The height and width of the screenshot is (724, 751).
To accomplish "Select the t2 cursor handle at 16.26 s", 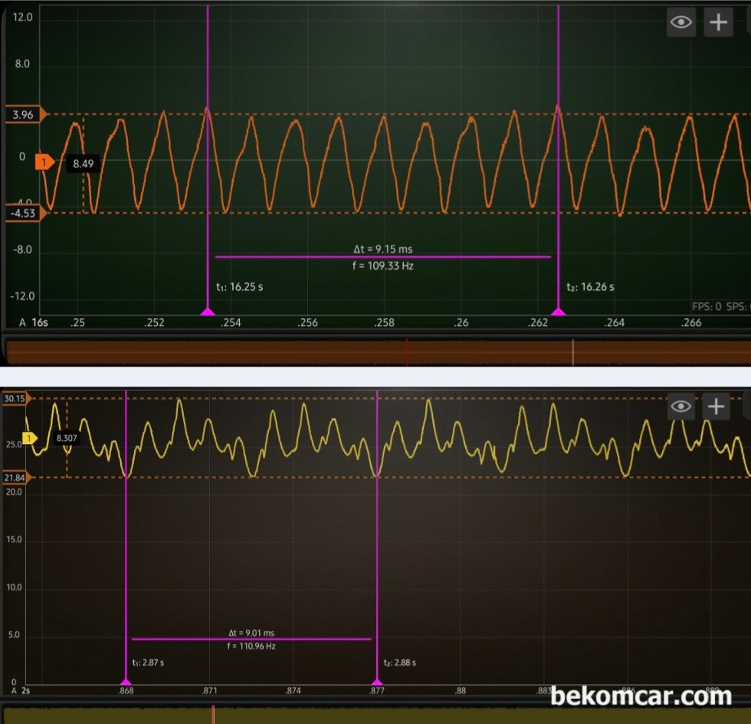I will click(x=558, y=311).
